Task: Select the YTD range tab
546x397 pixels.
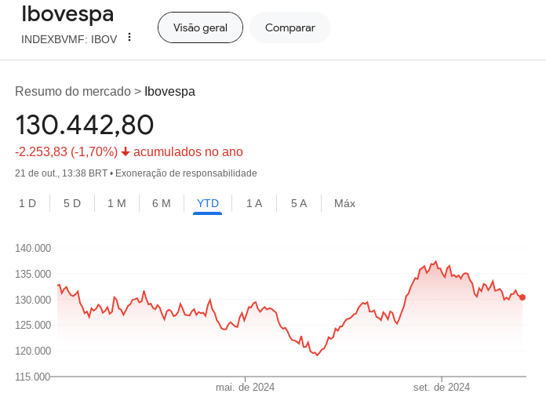Action: tap(208, 203)
